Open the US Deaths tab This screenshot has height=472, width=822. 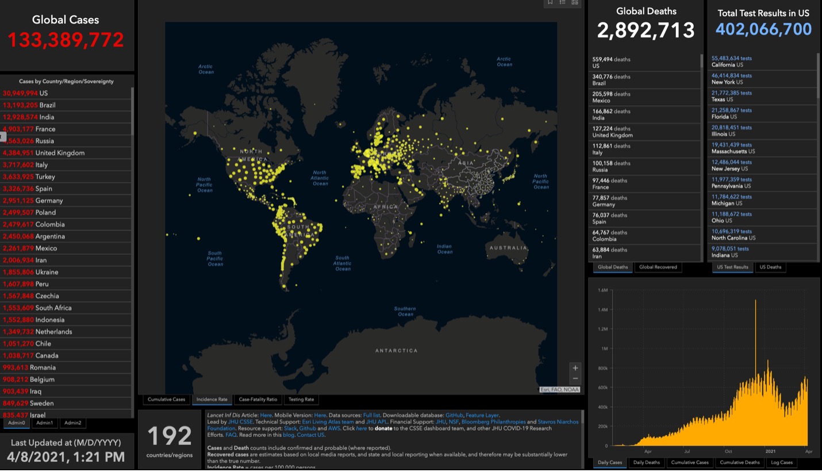pos(770,267)
